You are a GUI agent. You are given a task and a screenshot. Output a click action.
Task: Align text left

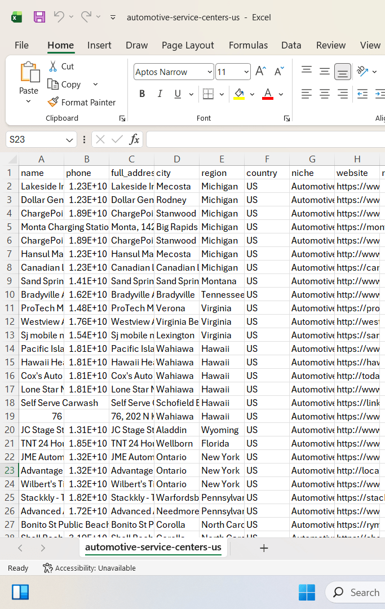(x=307, y=94)
